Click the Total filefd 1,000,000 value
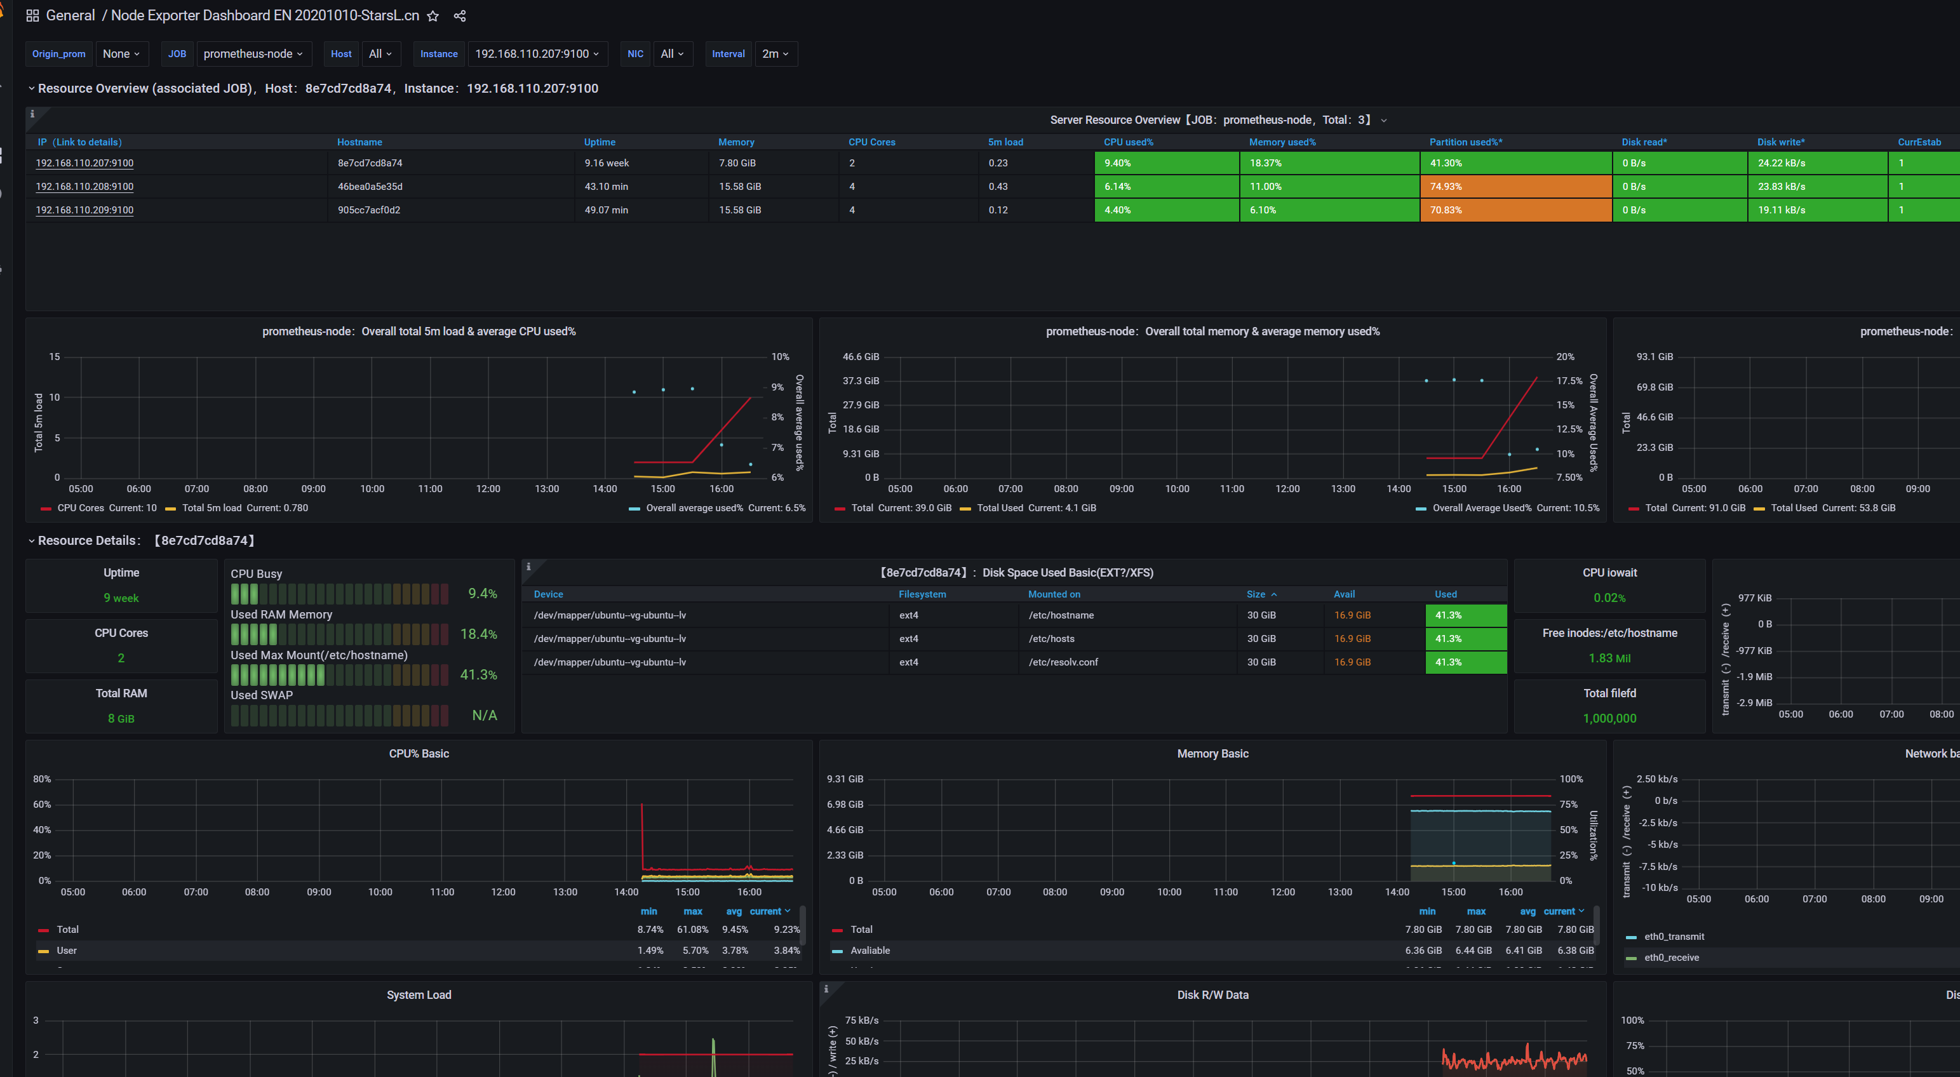This screenshot has width=1960, height=1077. tap(1609, 718)
